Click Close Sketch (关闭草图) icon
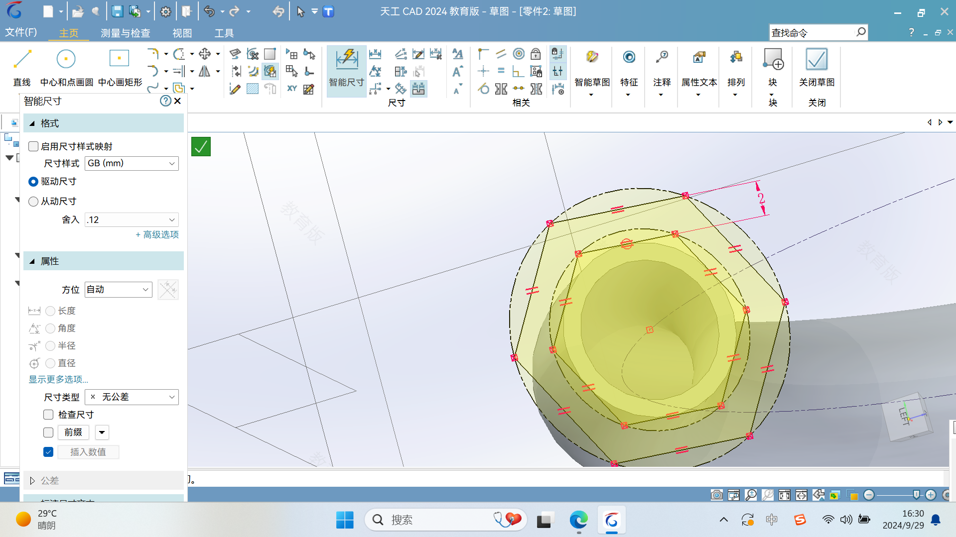 point(817,60)
